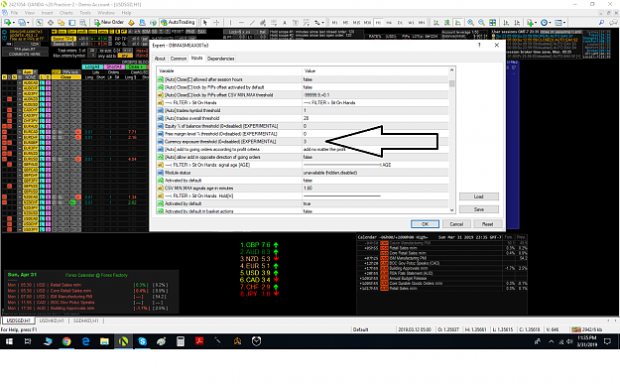
Task: Click the Save button
Action: tap(479, 209)
